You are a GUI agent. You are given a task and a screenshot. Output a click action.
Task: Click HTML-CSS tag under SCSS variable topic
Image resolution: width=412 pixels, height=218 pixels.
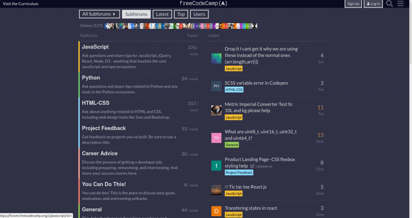(234, 90)
